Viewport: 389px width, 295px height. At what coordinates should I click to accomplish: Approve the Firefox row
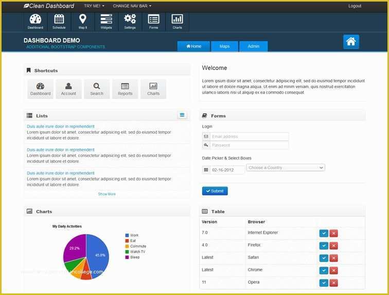point(324,246)
